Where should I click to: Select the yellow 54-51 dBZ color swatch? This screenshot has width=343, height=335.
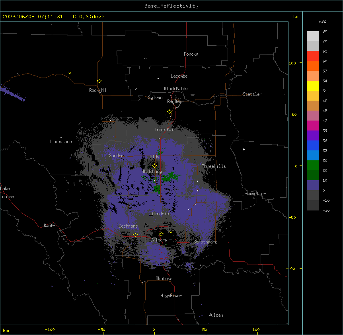(x=313, y=86)
